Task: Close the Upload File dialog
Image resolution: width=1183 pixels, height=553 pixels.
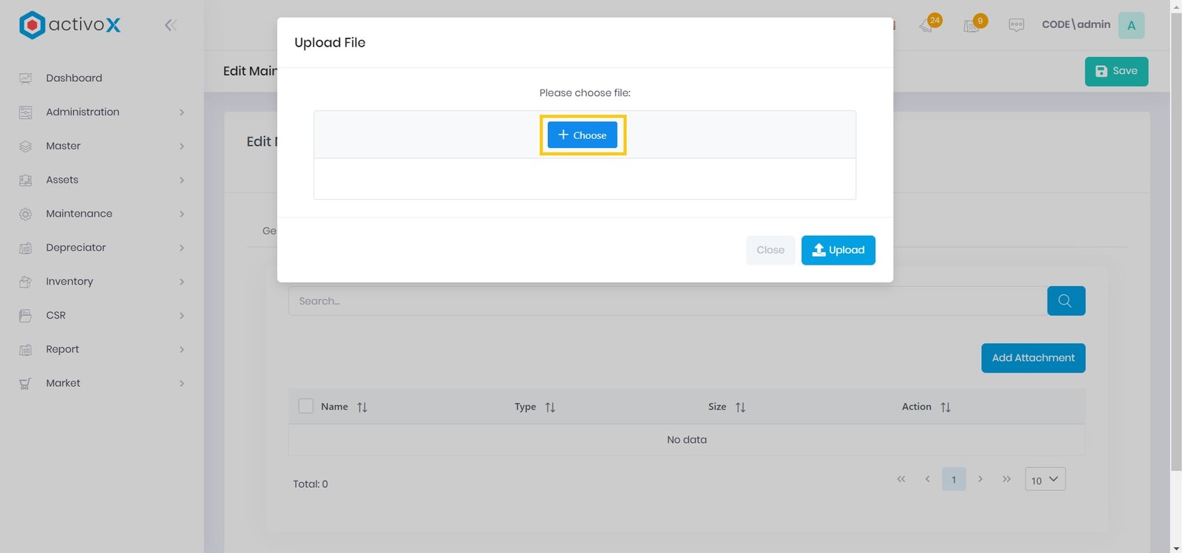Action: tap(770, 250)
